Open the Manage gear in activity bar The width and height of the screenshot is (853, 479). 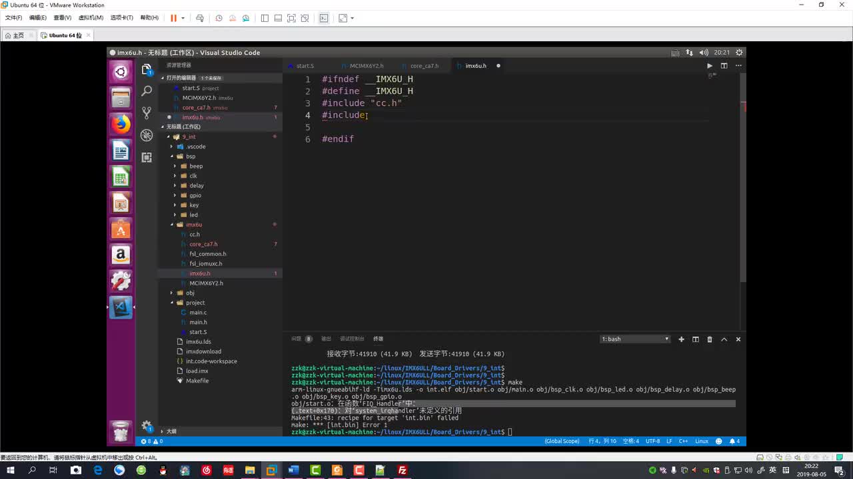click(147, 426)
